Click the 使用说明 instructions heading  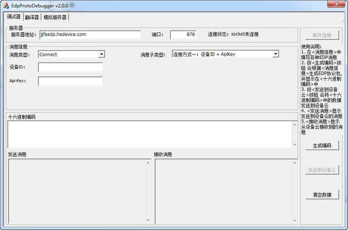pos(311,47)
